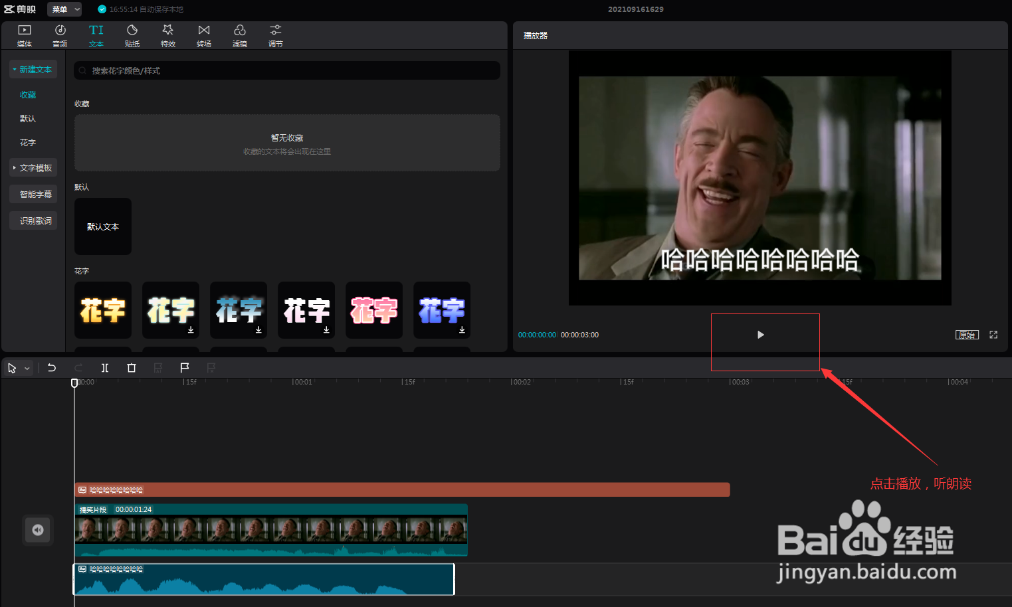Choose the pink 花字 style thumbnail
The width and height of the screenshot is (1012, 607).
(x=374, y=310)
